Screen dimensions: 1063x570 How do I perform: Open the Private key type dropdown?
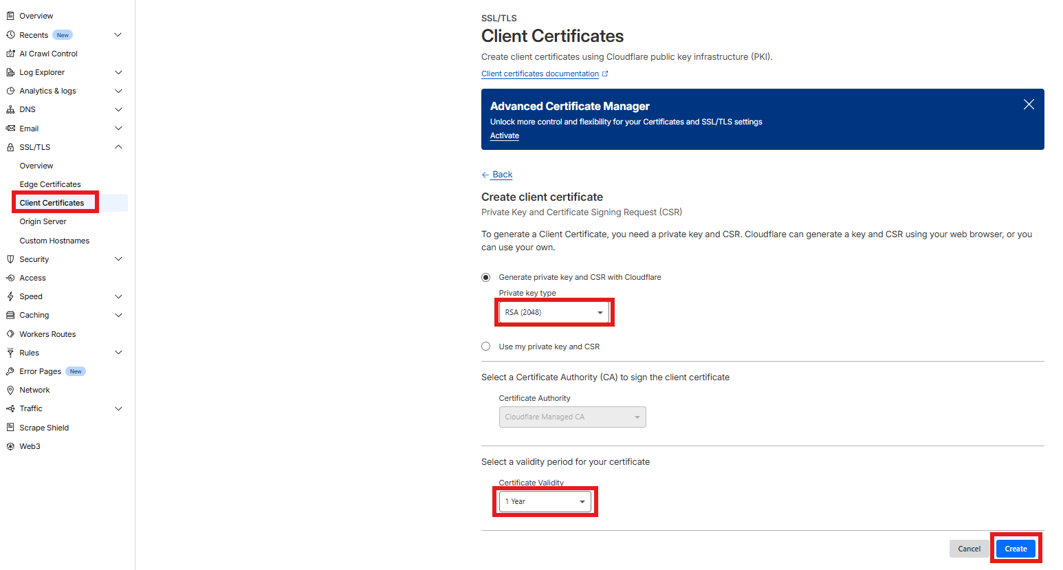[554, 311]
